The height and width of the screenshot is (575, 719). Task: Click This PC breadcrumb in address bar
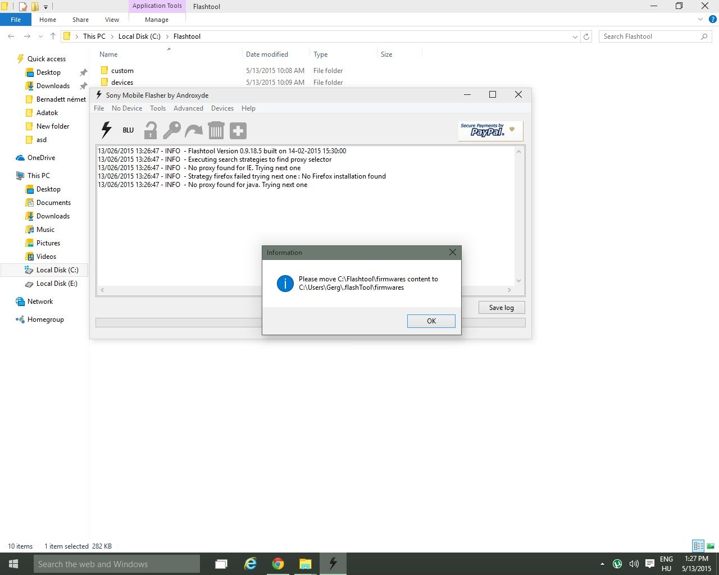[94, 36]
